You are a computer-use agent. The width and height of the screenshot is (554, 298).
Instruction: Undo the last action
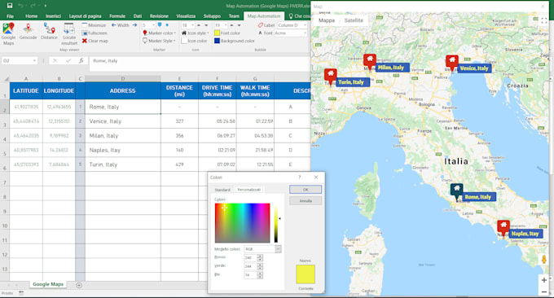20,6
